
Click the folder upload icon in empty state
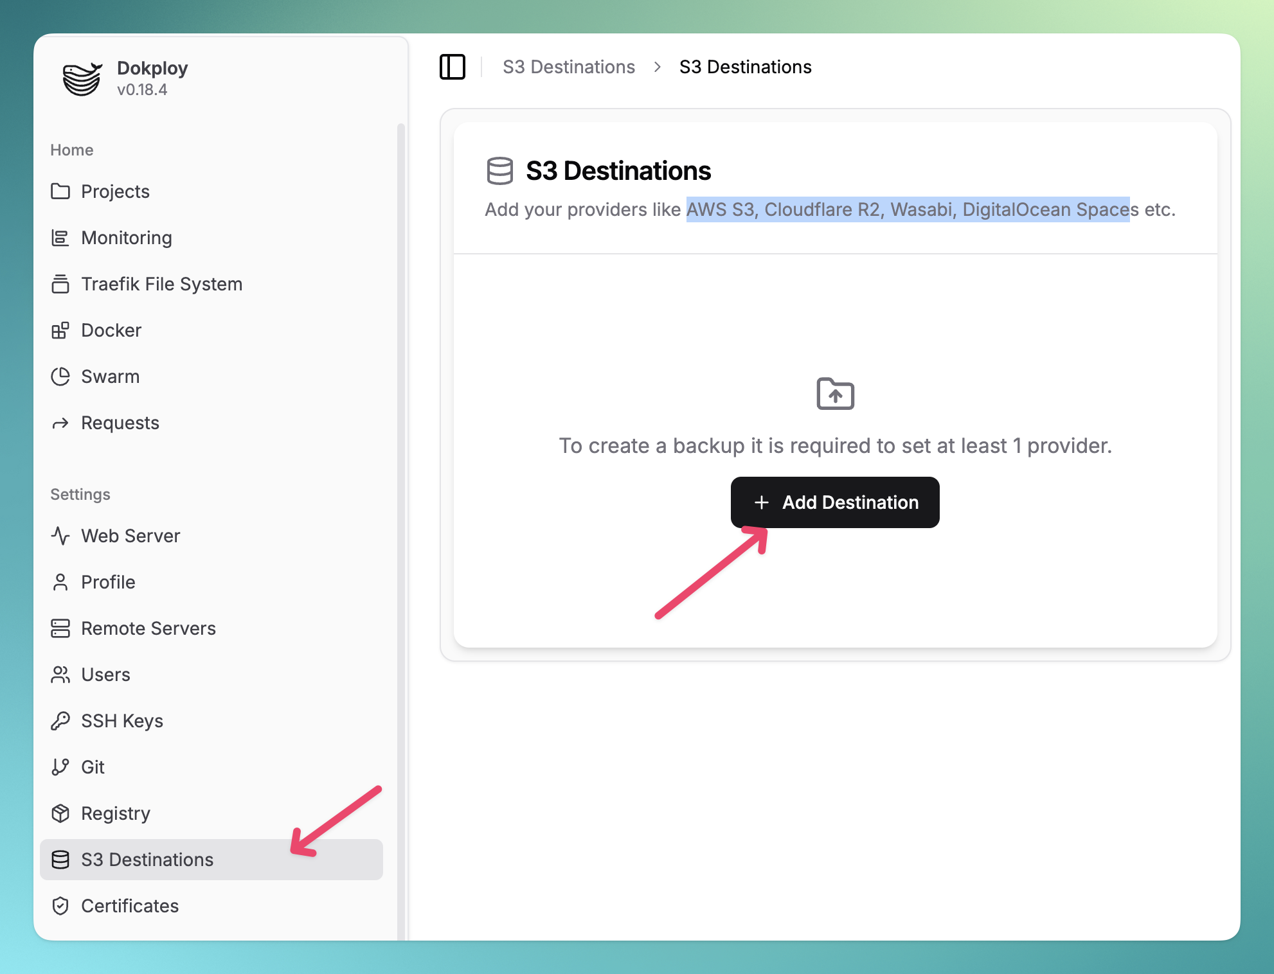click(x=835, y=393)
